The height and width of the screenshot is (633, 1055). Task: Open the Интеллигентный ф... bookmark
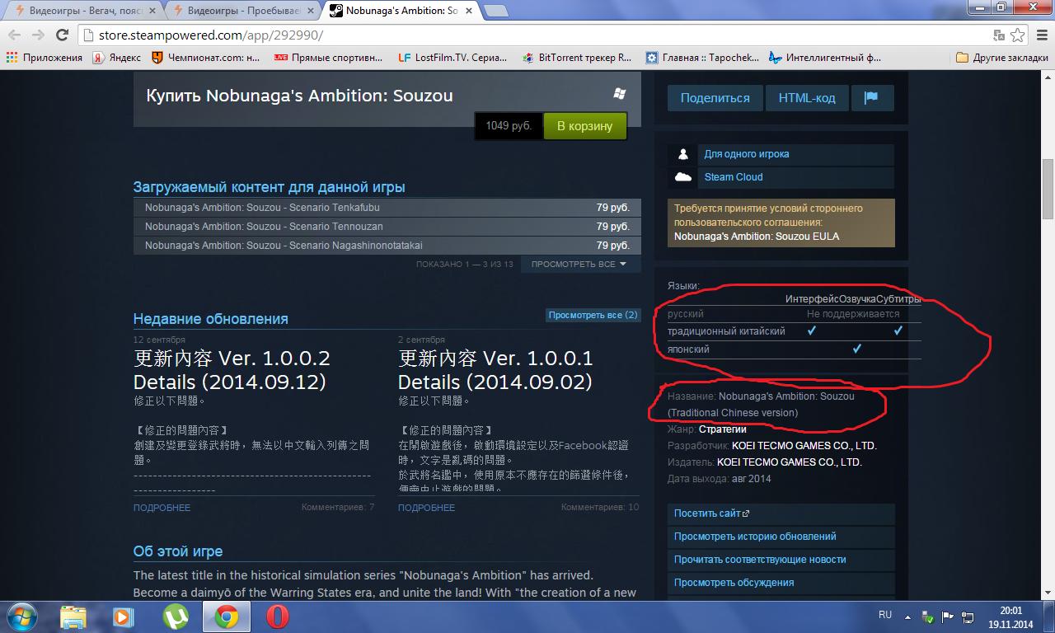click(825, 58)
